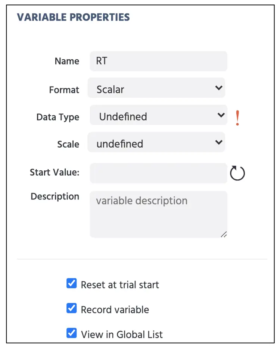Click the "Start Value:" field label
The height and width of the screenshot is (349, 280).
coord(55,172)
